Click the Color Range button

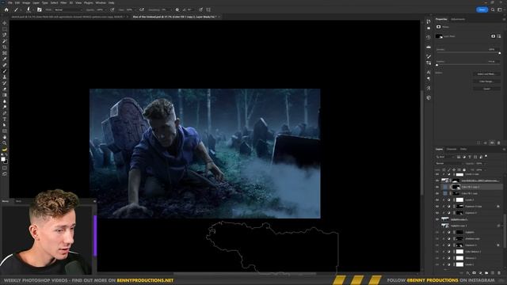(x=486, y=82)
